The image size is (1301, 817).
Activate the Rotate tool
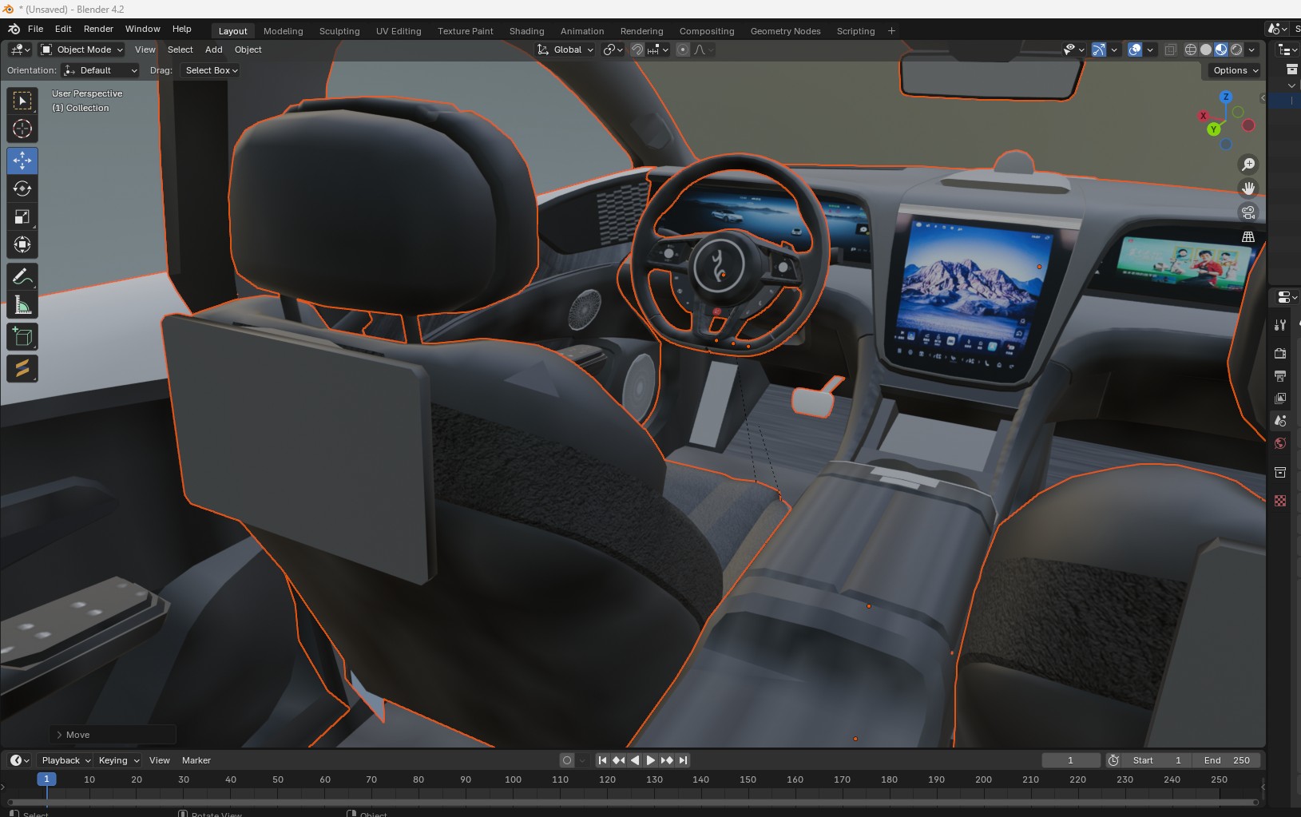(x=22, y=188)
